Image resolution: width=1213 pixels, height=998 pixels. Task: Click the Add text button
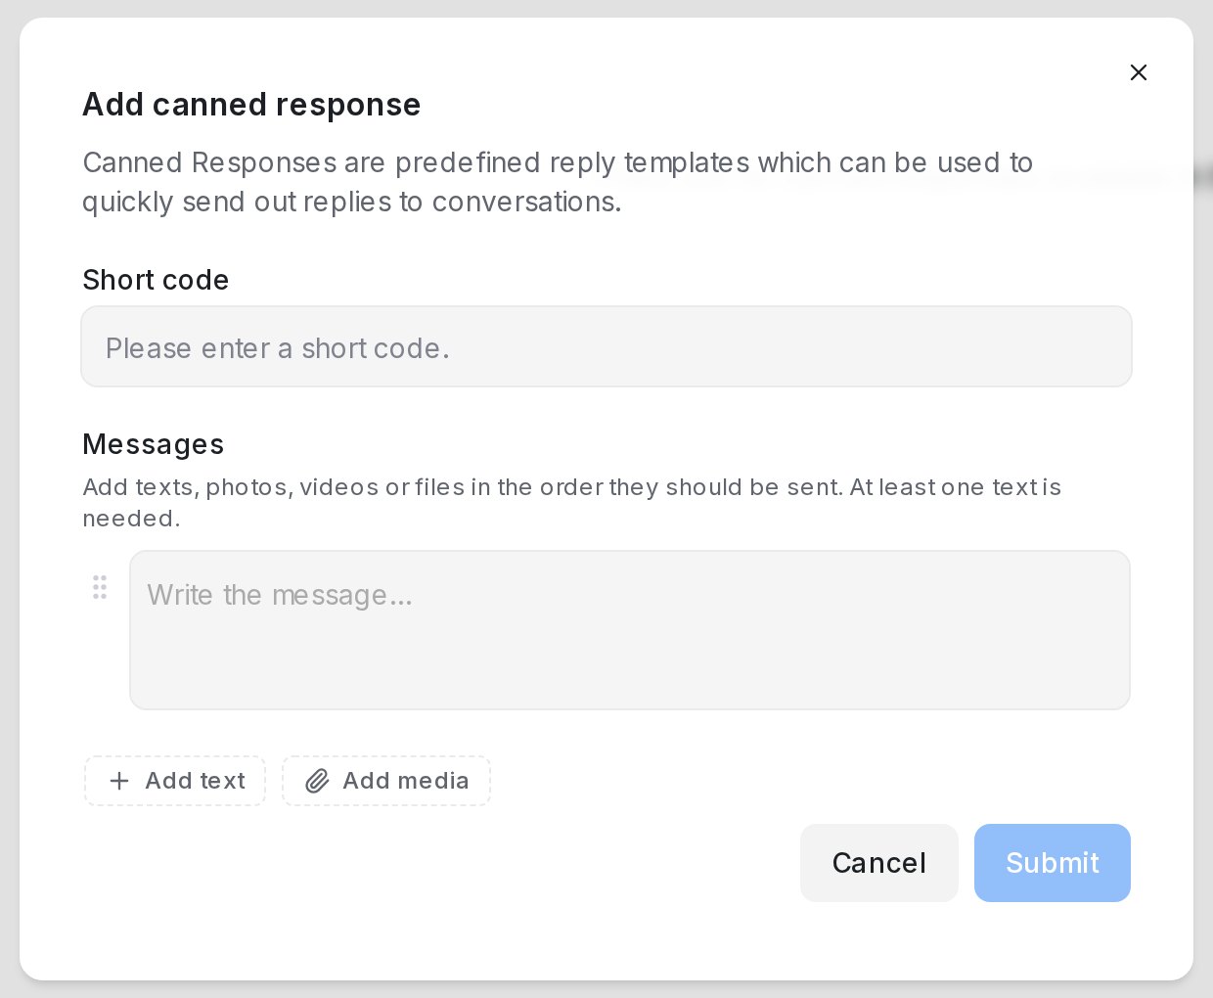coord(175,781)
